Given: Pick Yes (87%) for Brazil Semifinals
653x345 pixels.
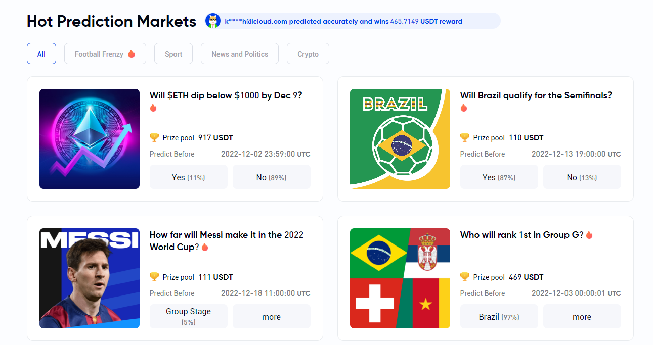Looking at the screenshot, I should coord(499,177).
